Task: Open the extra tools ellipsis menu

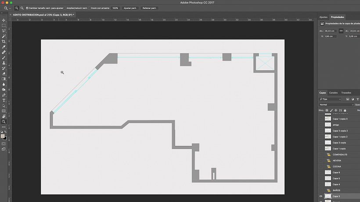Action: [x=4, y=127]
